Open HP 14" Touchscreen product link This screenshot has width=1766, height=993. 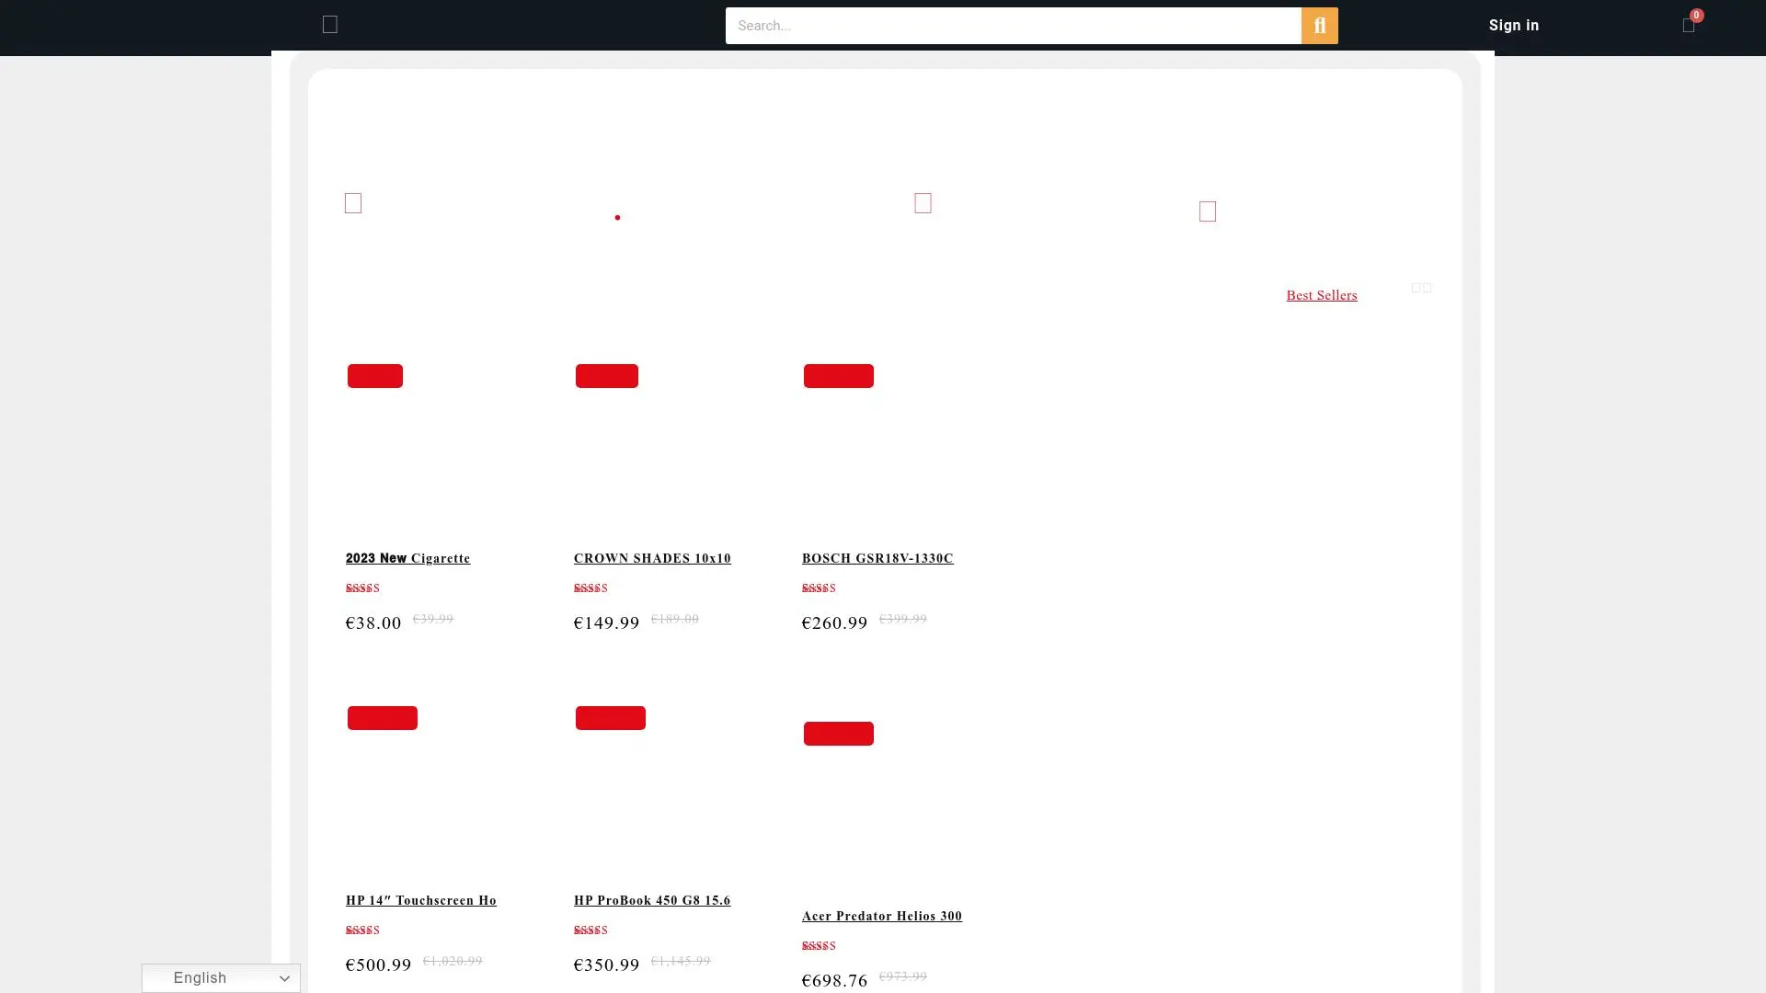[420, 900]
